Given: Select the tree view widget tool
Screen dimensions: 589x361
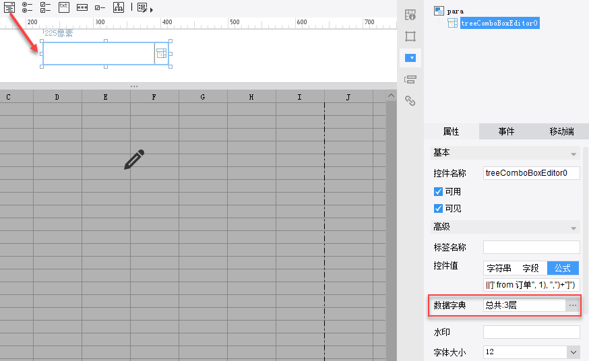Looking at the screenshot, I should (x=119, y=7).
